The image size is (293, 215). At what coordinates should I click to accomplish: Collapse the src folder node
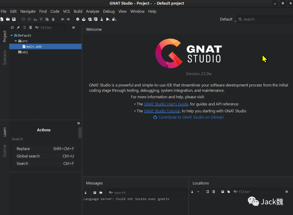point(16,41)
